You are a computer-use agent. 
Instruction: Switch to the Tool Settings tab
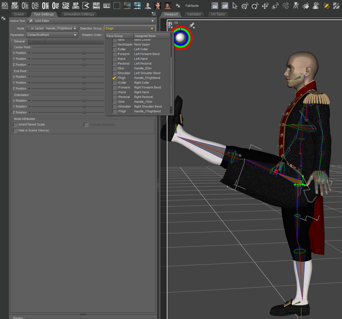[x=44, y=14]
